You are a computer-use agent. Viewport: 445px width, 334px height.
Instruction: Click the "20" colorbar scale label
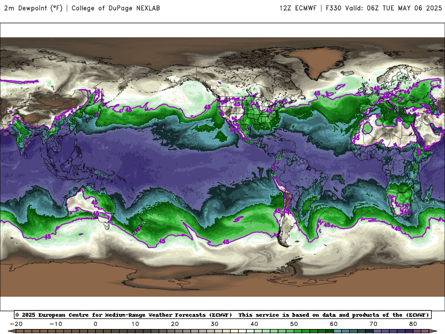click(x=175, y=324)
